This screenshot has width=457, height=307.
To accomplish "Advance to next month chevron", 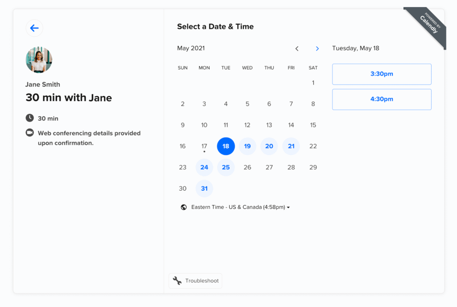I will tap(317, 49).
